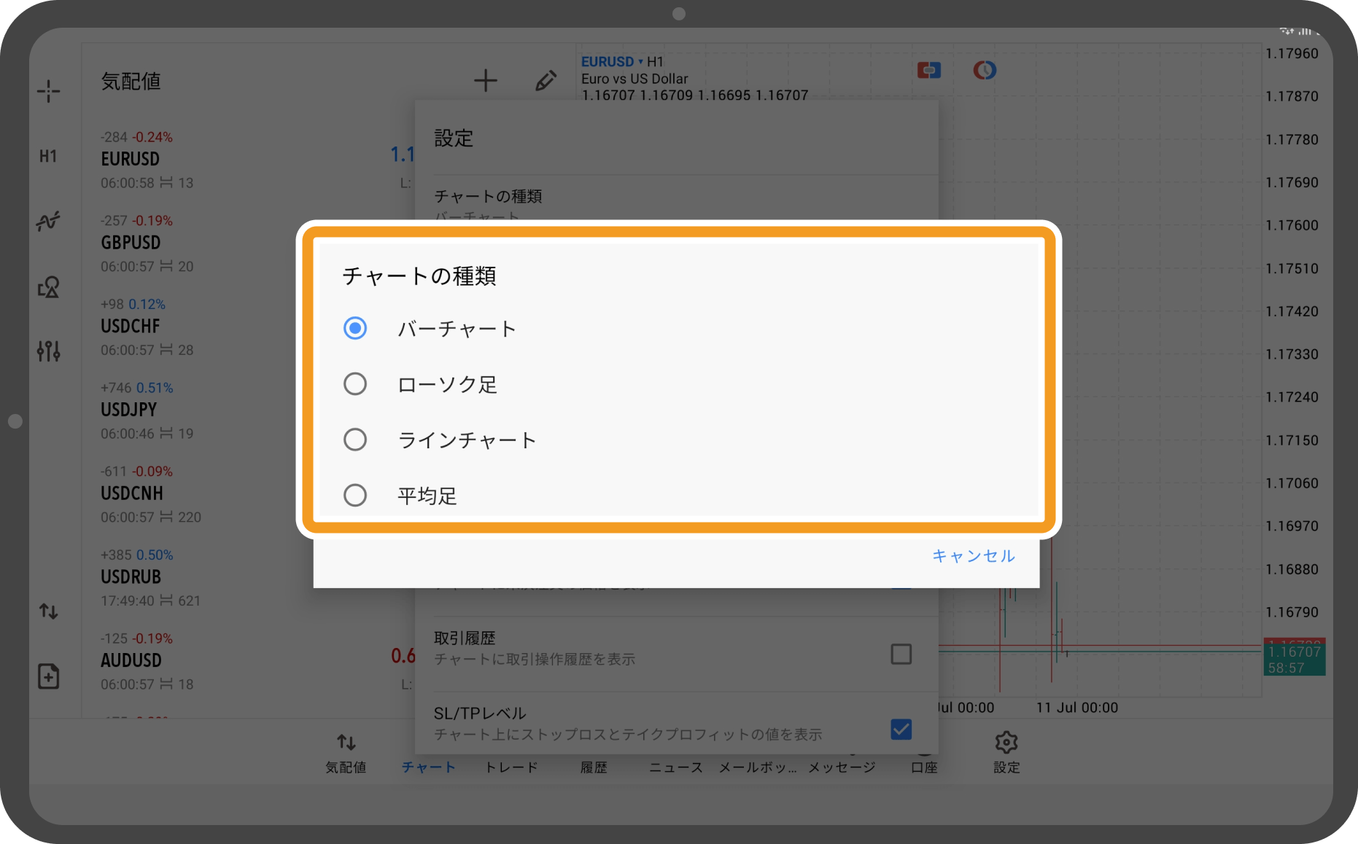
Task: Select the USDRUB row in quotes list
Action: tap(248, 578)
